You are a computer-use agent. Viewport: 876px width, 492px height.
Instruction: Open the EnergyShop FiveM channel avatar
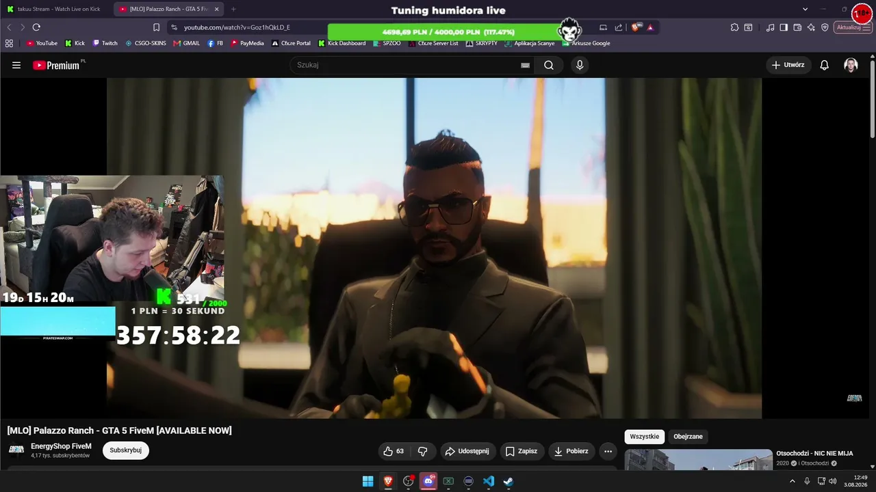click(16, 450)
